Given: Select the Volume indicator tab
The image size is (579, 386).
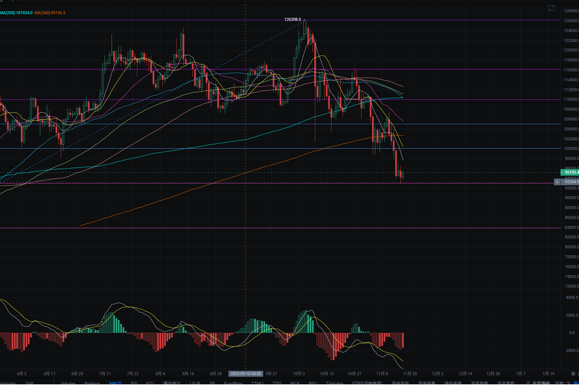Looking at the screenshot, I should coord(68,383).
